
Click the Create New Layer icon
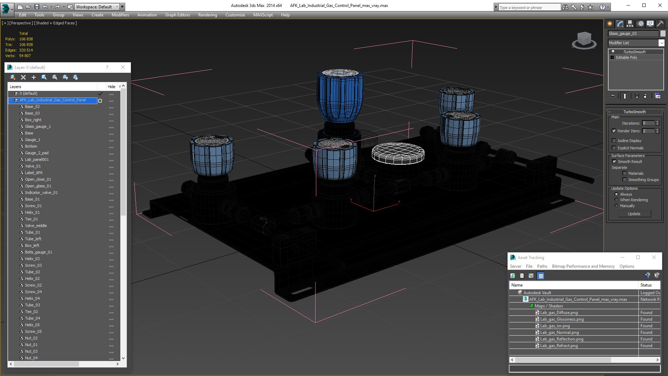tap(13, 77)
